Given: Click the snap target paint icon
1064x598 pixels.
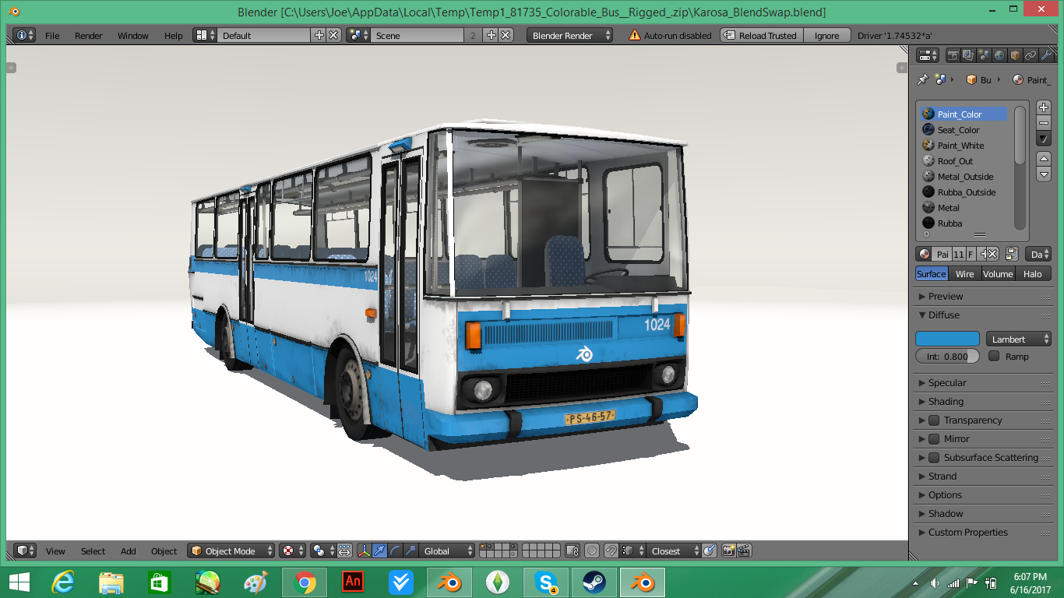Looking at the screenshot, I should tap(710, 551).
